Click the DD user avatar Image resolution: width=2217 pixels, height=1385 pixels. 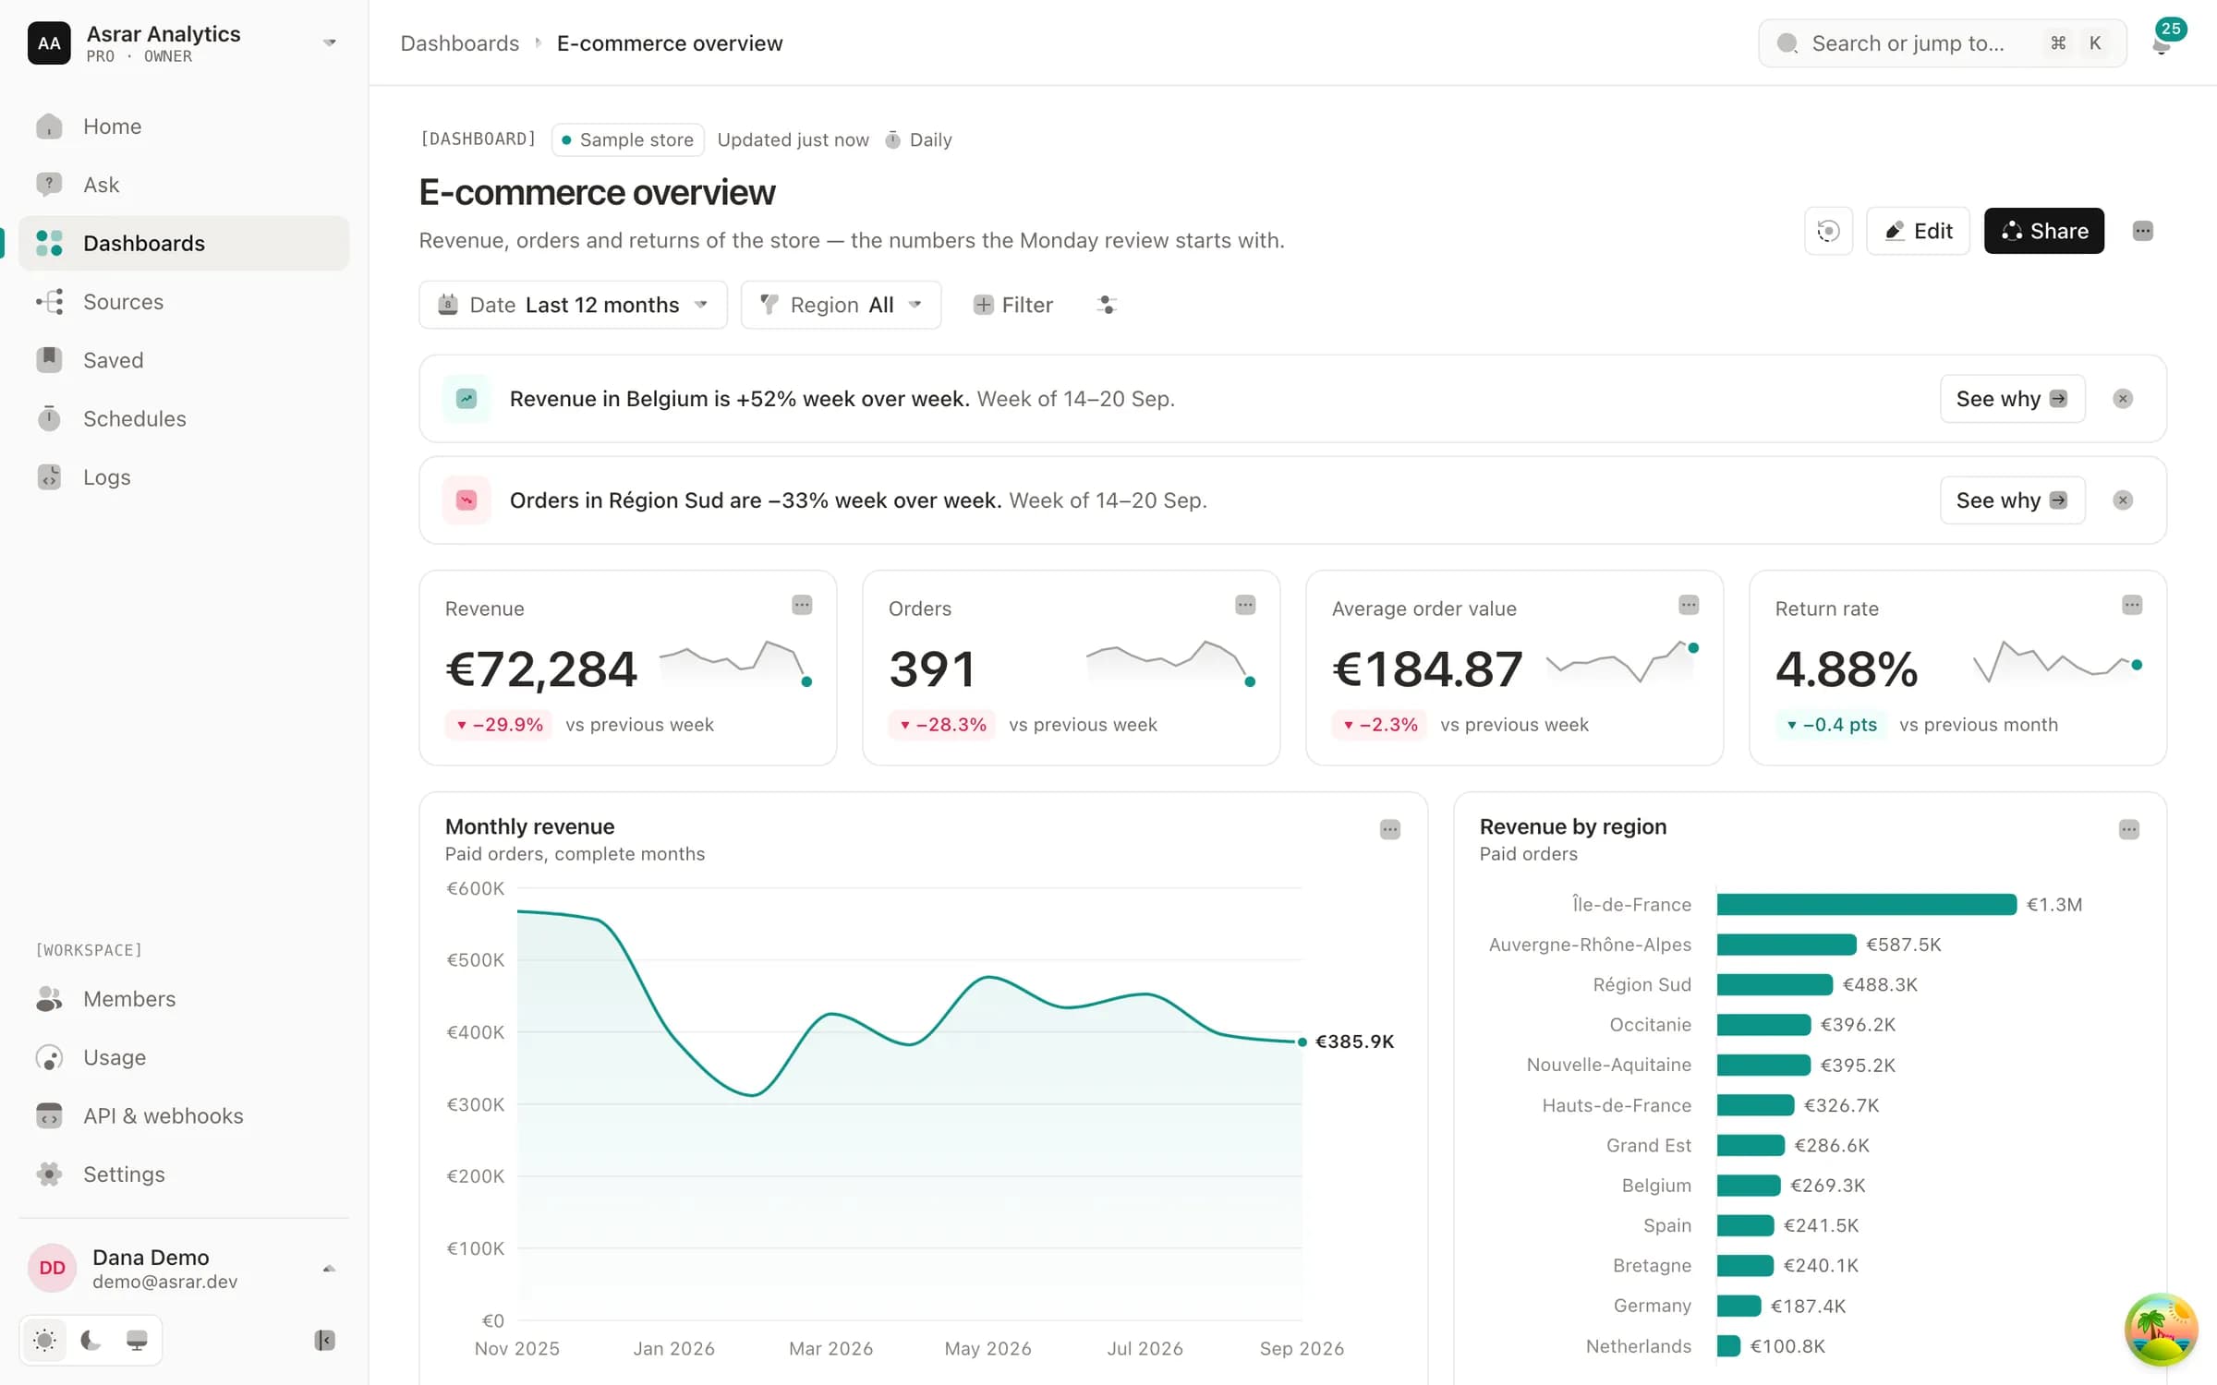[x=52, y=1268]
